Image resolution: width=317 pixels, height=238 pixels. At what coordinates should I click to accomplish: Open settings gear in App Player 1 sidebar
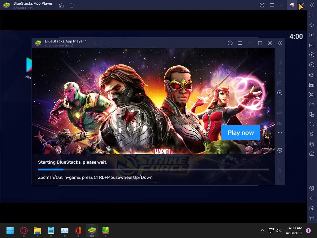pos(280,150)
